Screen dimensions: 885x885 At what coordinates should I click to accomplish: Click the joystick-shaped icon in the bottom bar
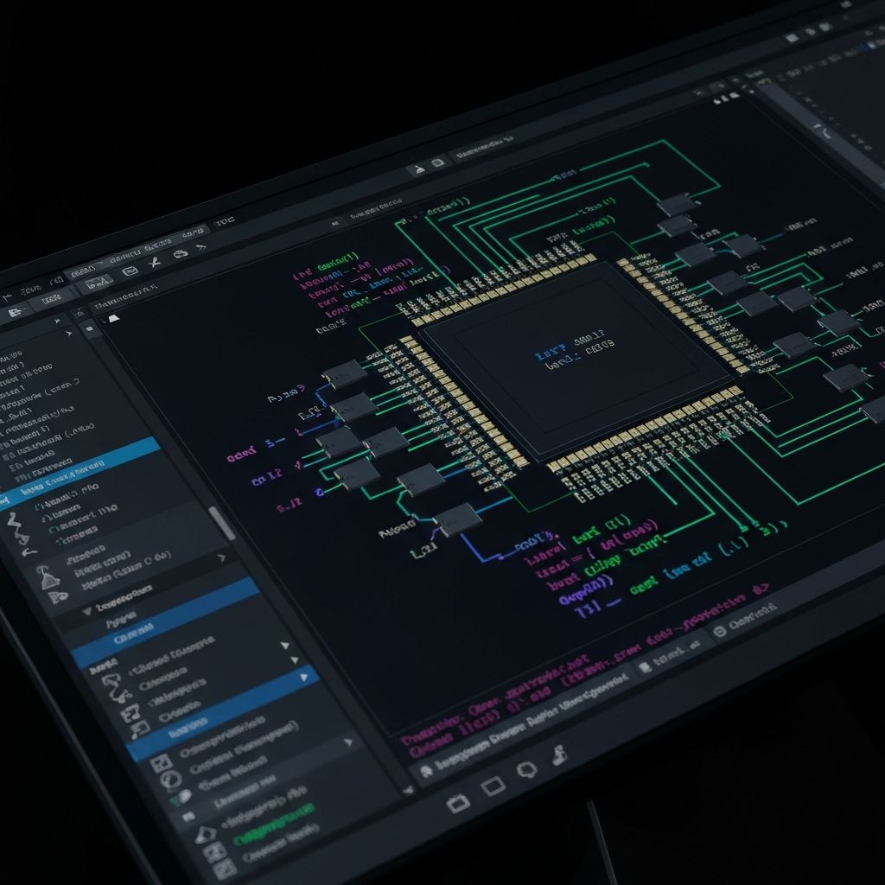tap(558, 754)
